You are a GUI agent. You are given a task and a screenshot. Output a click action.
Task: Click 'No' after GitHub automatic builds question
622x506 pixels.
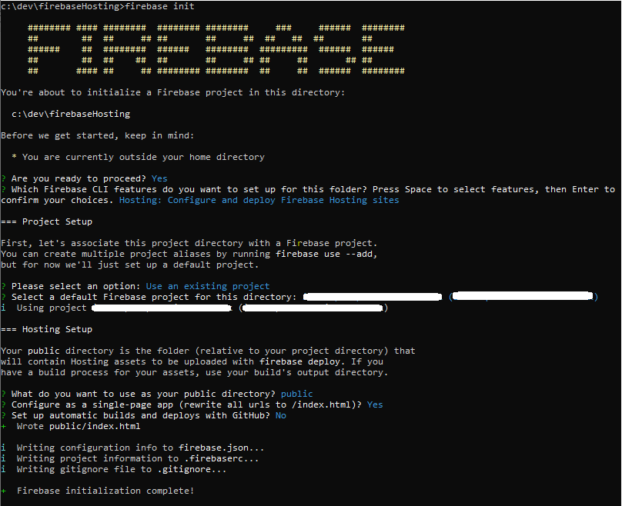click(x=281, y=415)
